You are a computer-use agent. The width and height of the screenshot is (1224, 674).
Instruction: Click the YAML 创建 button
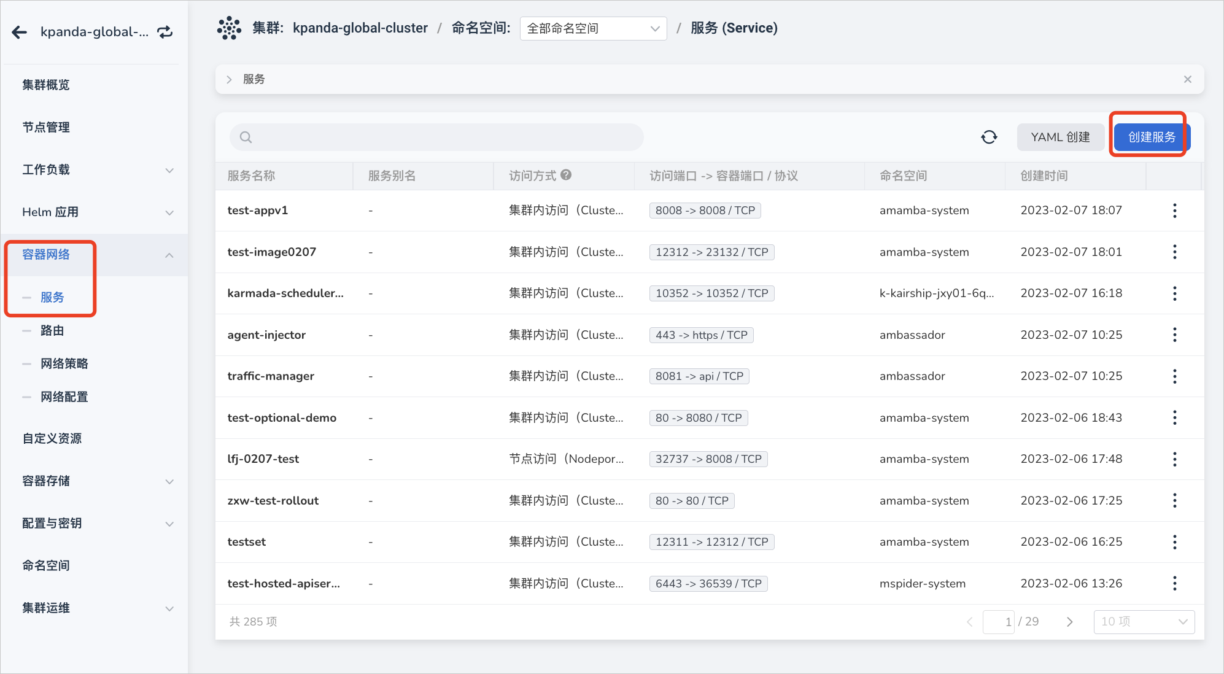[1060, 137]
